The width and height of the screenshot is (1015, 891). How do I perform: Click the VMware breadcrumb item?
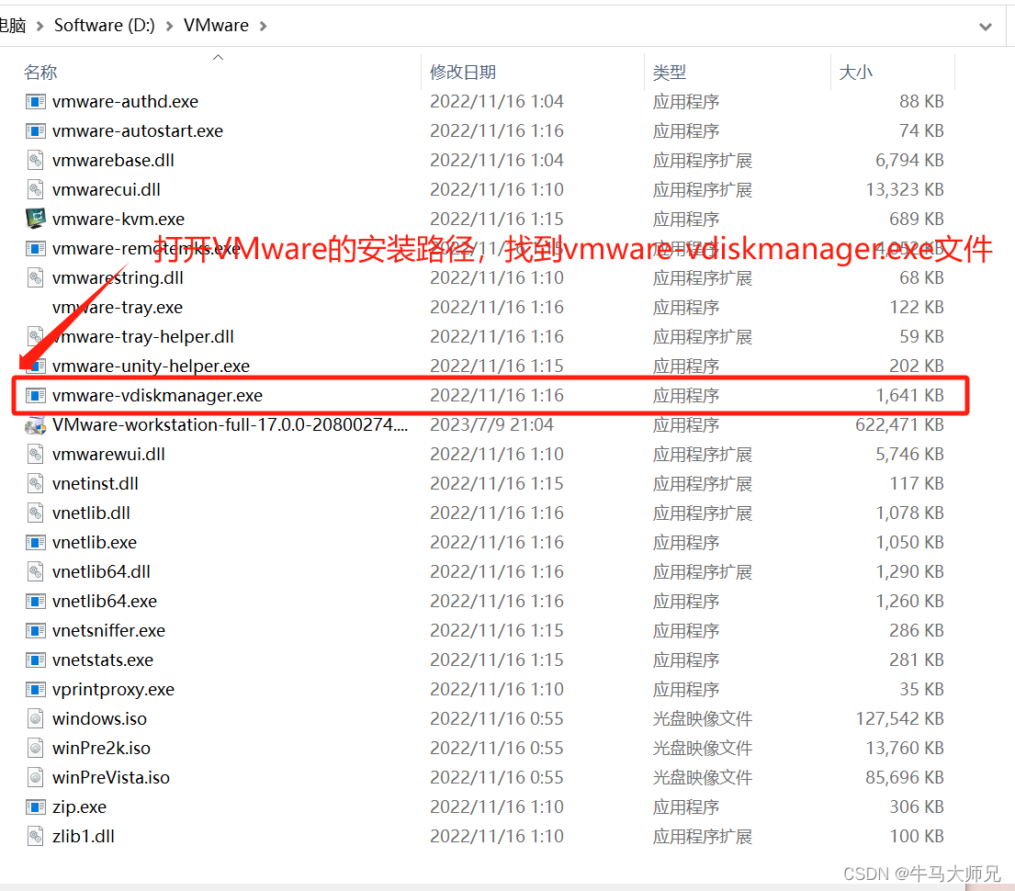tap(216, 25)
